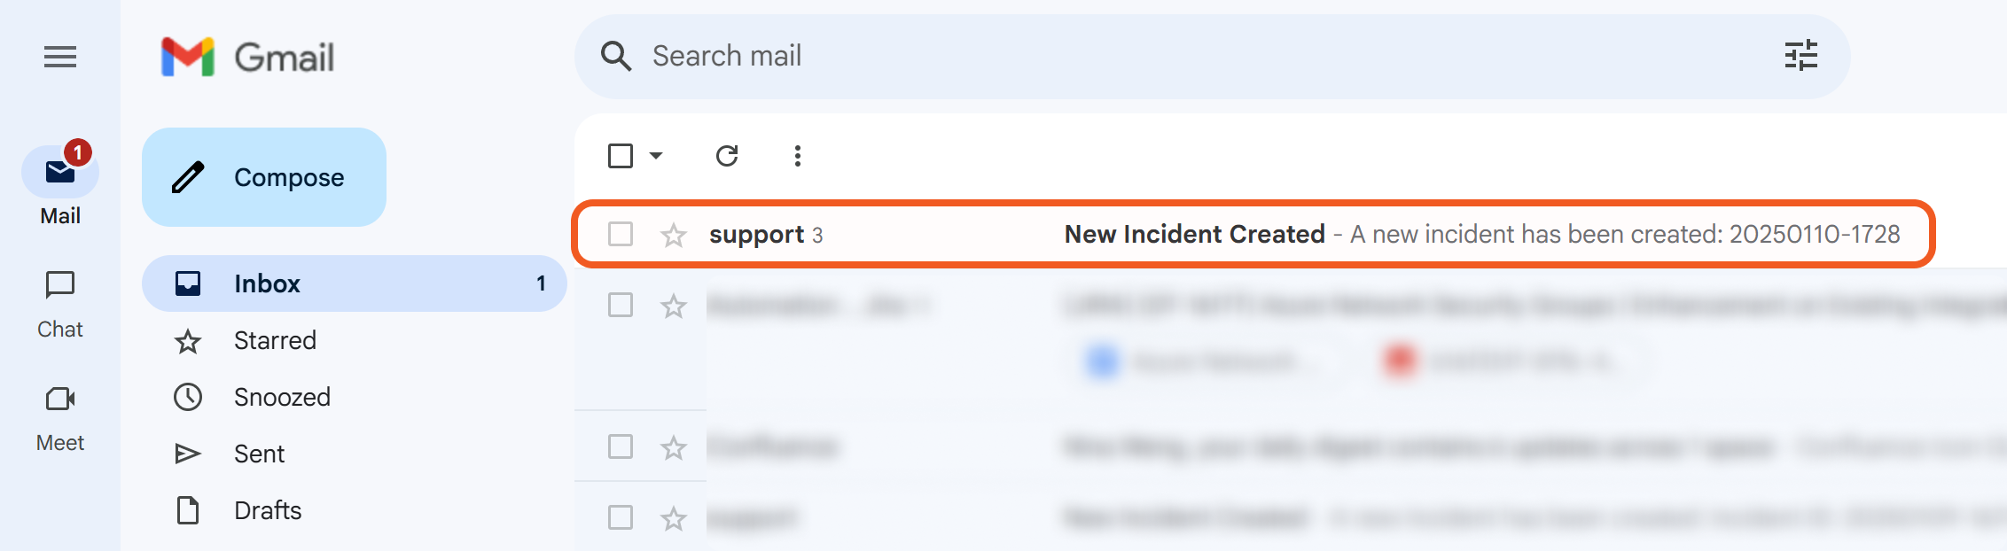This screenshot has width=2007, height=551.
Task: Click the refresh mail icon
Action: click(727, 156)
